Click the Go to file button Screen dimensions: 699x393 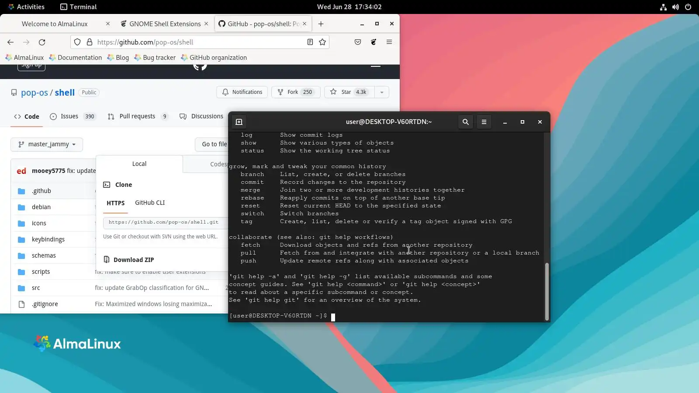(x=211, y=145)
